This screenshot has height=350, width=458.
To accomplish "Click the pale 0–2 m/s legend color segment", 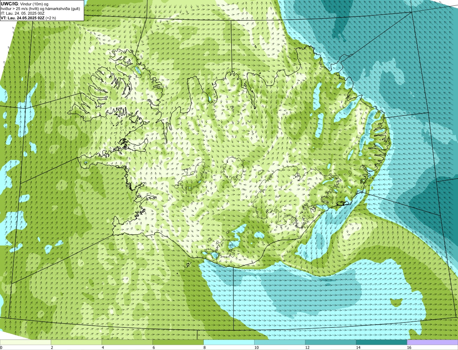I will 25,342.
